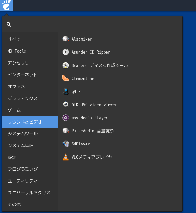The height and width of the screenshot is (213, 196).
Task: Open Asunder CD Ripper icon
Action: 66,52
